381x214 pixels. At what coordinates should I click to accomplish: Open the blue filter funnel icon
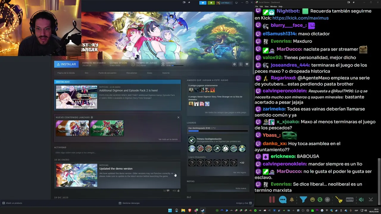[x=303, y=200]
